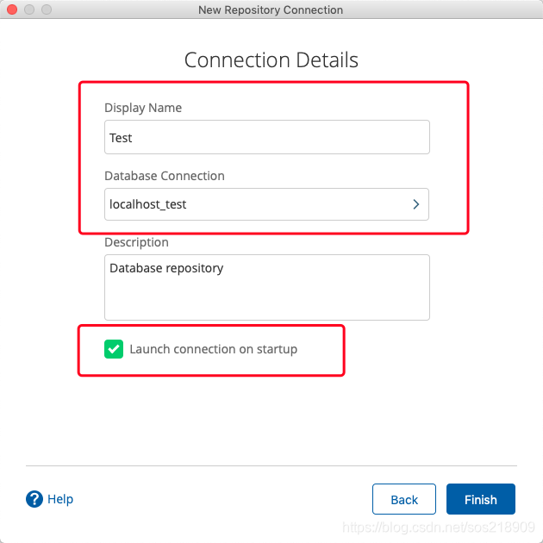Click the Launch connection on startup label
This screenshot has height=543, width=543.
click(x=214, y=349)
